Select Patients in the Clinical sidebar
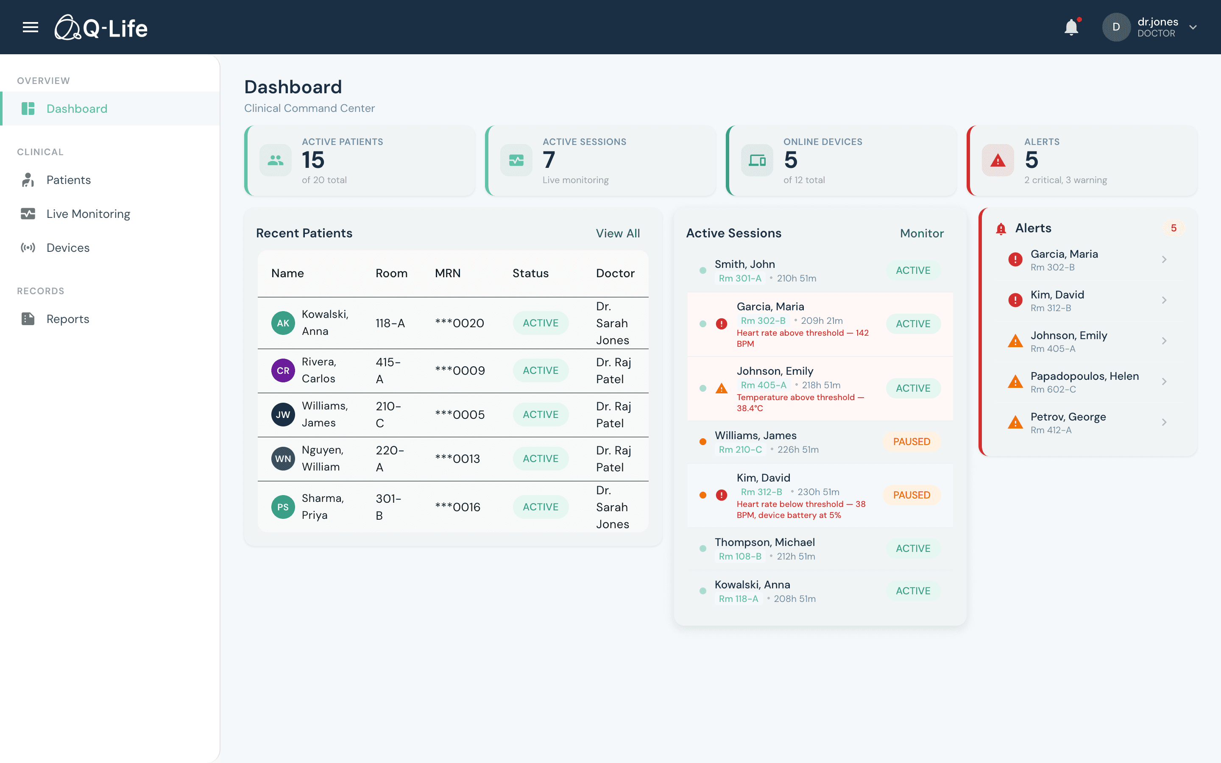 tap(69, 180)
